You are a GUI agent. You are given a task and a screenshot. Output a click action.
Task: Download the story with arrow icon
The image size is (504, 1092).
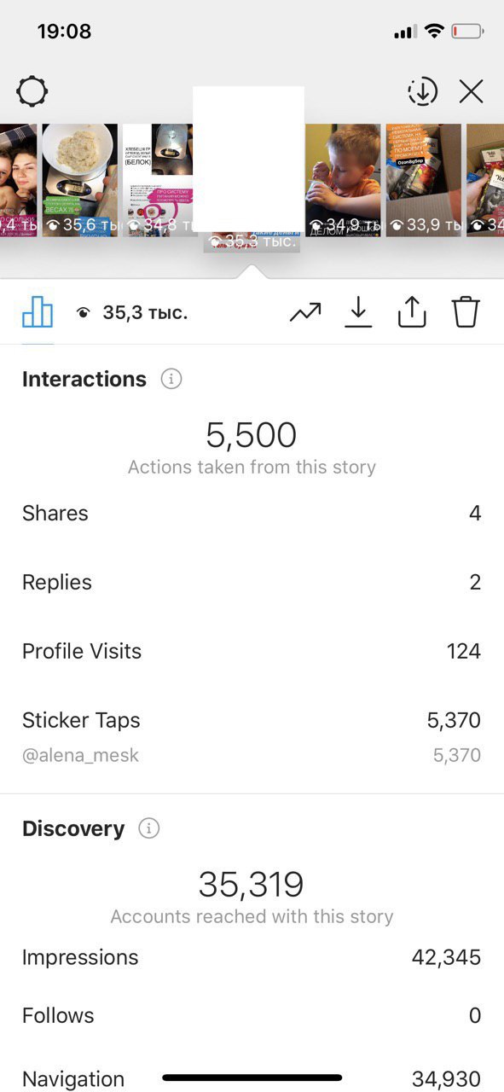(x=358, y=313)
